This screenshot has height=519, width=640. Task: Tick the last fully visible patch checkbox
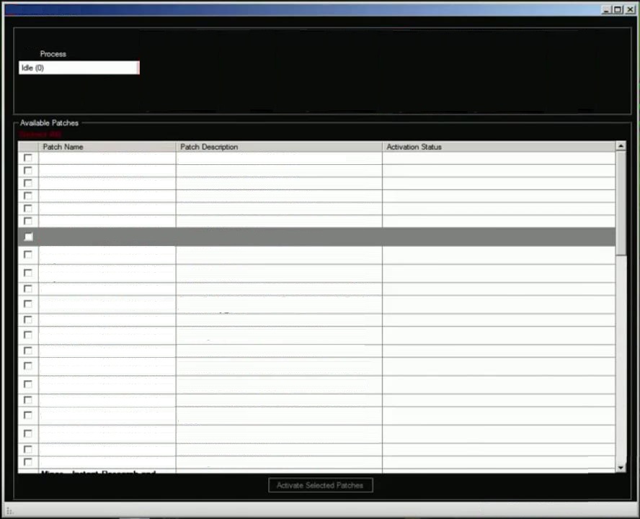[x=28, y=462]
